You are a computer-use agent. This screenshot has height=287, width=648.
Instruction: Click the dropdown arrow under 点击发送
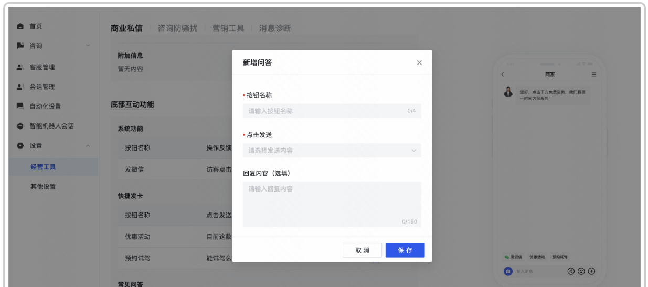[413, 151]
